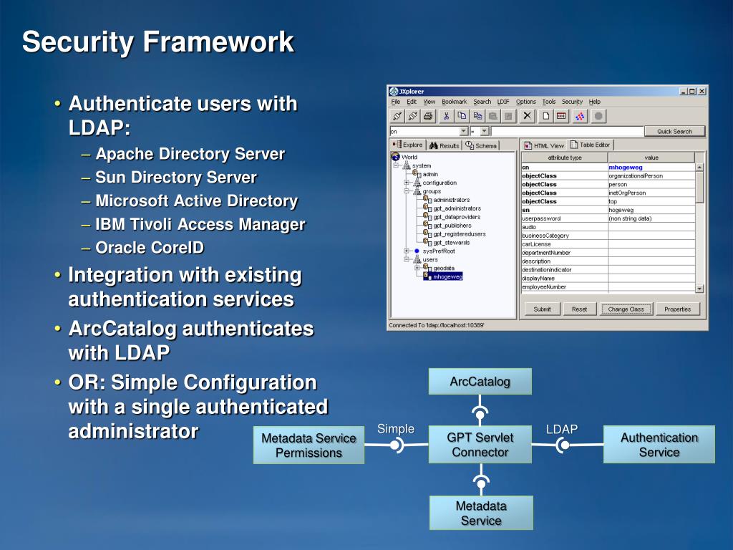Click the Refresh red-blue dots icon

[580, 115]
